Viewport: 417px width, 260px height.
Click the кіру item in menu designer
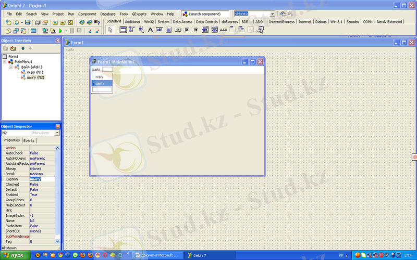point(102,76)
